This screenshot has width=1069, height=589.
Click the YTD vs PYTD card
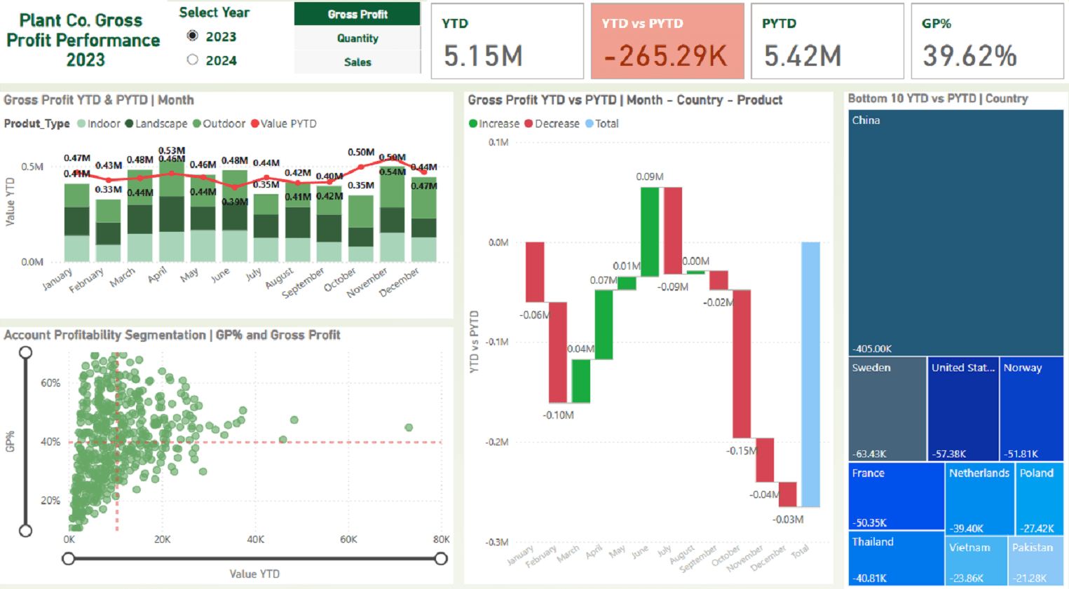(x=667, y=41)
